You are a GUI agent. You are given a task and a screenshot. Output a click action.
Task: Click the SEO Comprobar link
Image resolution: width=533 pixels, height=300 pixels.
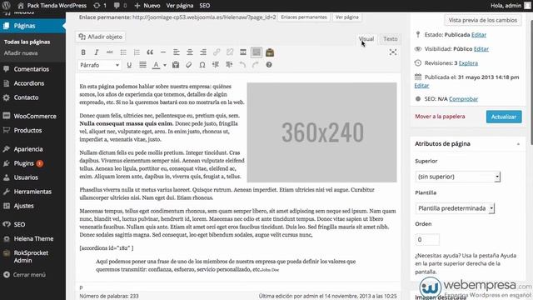click(463, 99)
